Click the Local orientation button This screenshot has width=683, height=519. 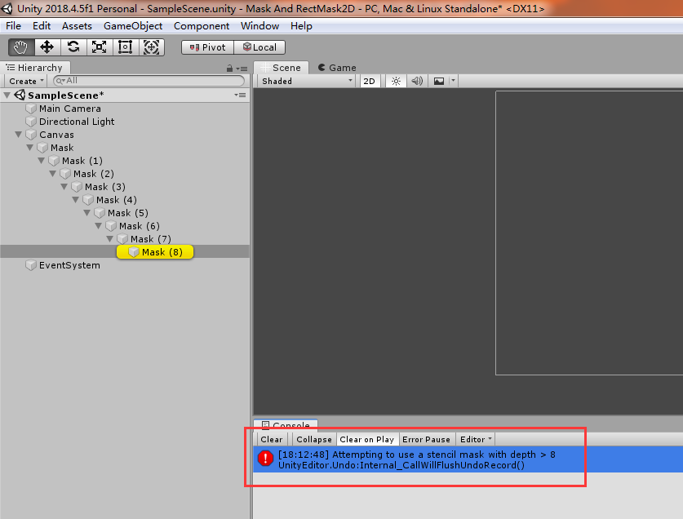pos(259,47)
